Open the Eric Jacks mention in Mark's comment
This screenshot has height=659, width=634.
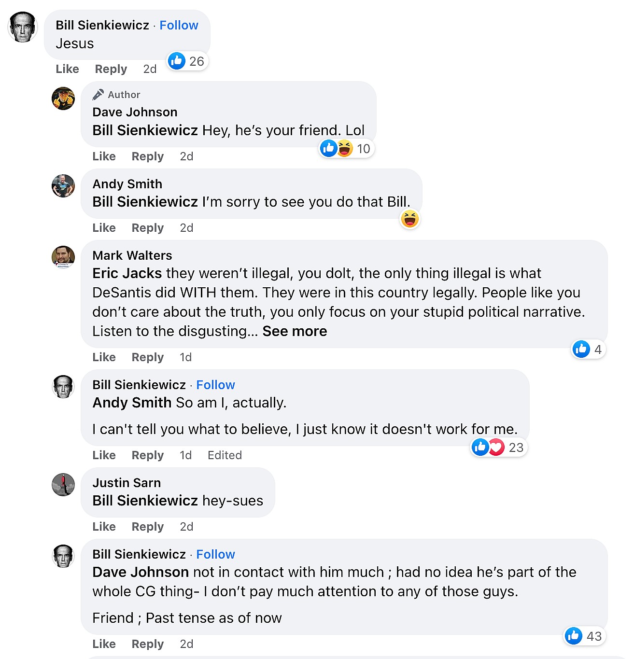pos(127,273)
